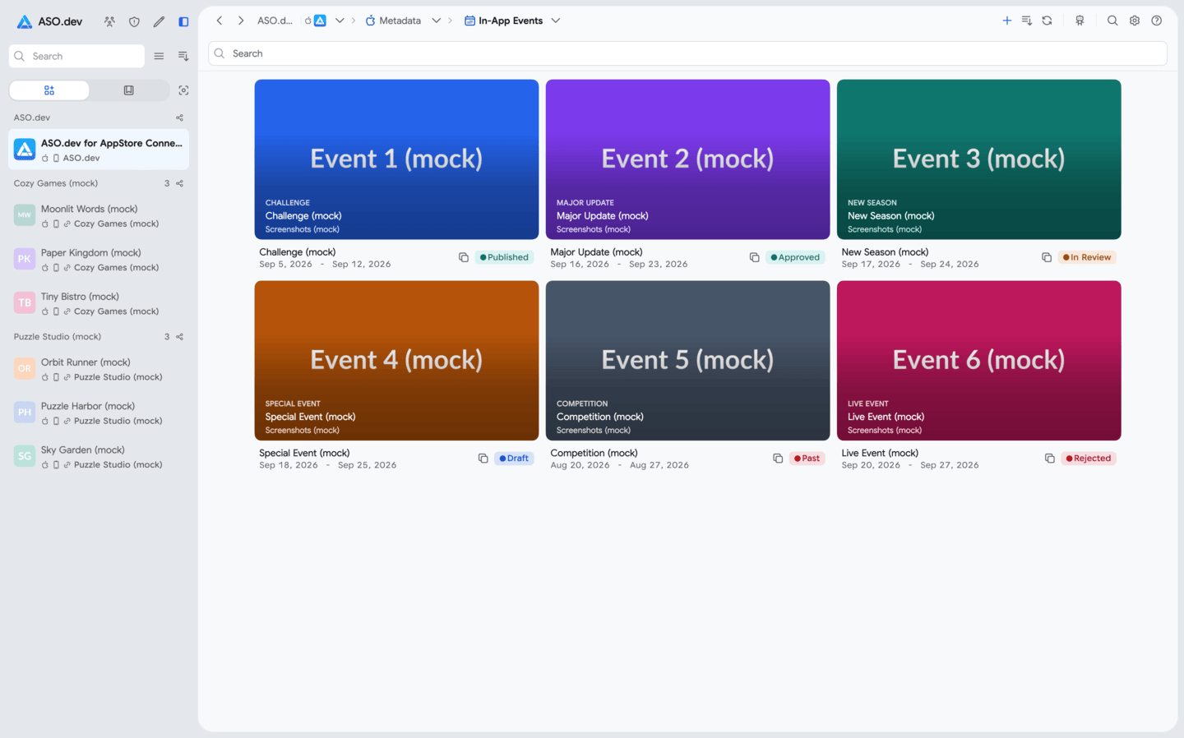The width and height of the screenshot is (1184, 738).
Task: Select Orbit Runner (mock) app
Action: pyautogui.click(x=99, y=369)
